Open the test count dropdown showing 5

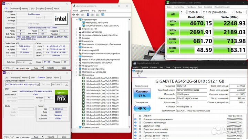183,12
